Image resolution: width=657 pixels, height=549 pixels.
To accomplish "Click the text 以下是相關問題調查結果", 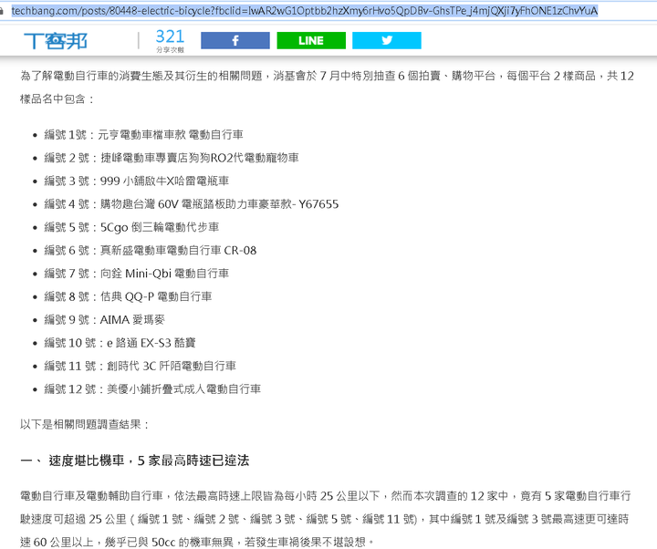I will [85, 425].
